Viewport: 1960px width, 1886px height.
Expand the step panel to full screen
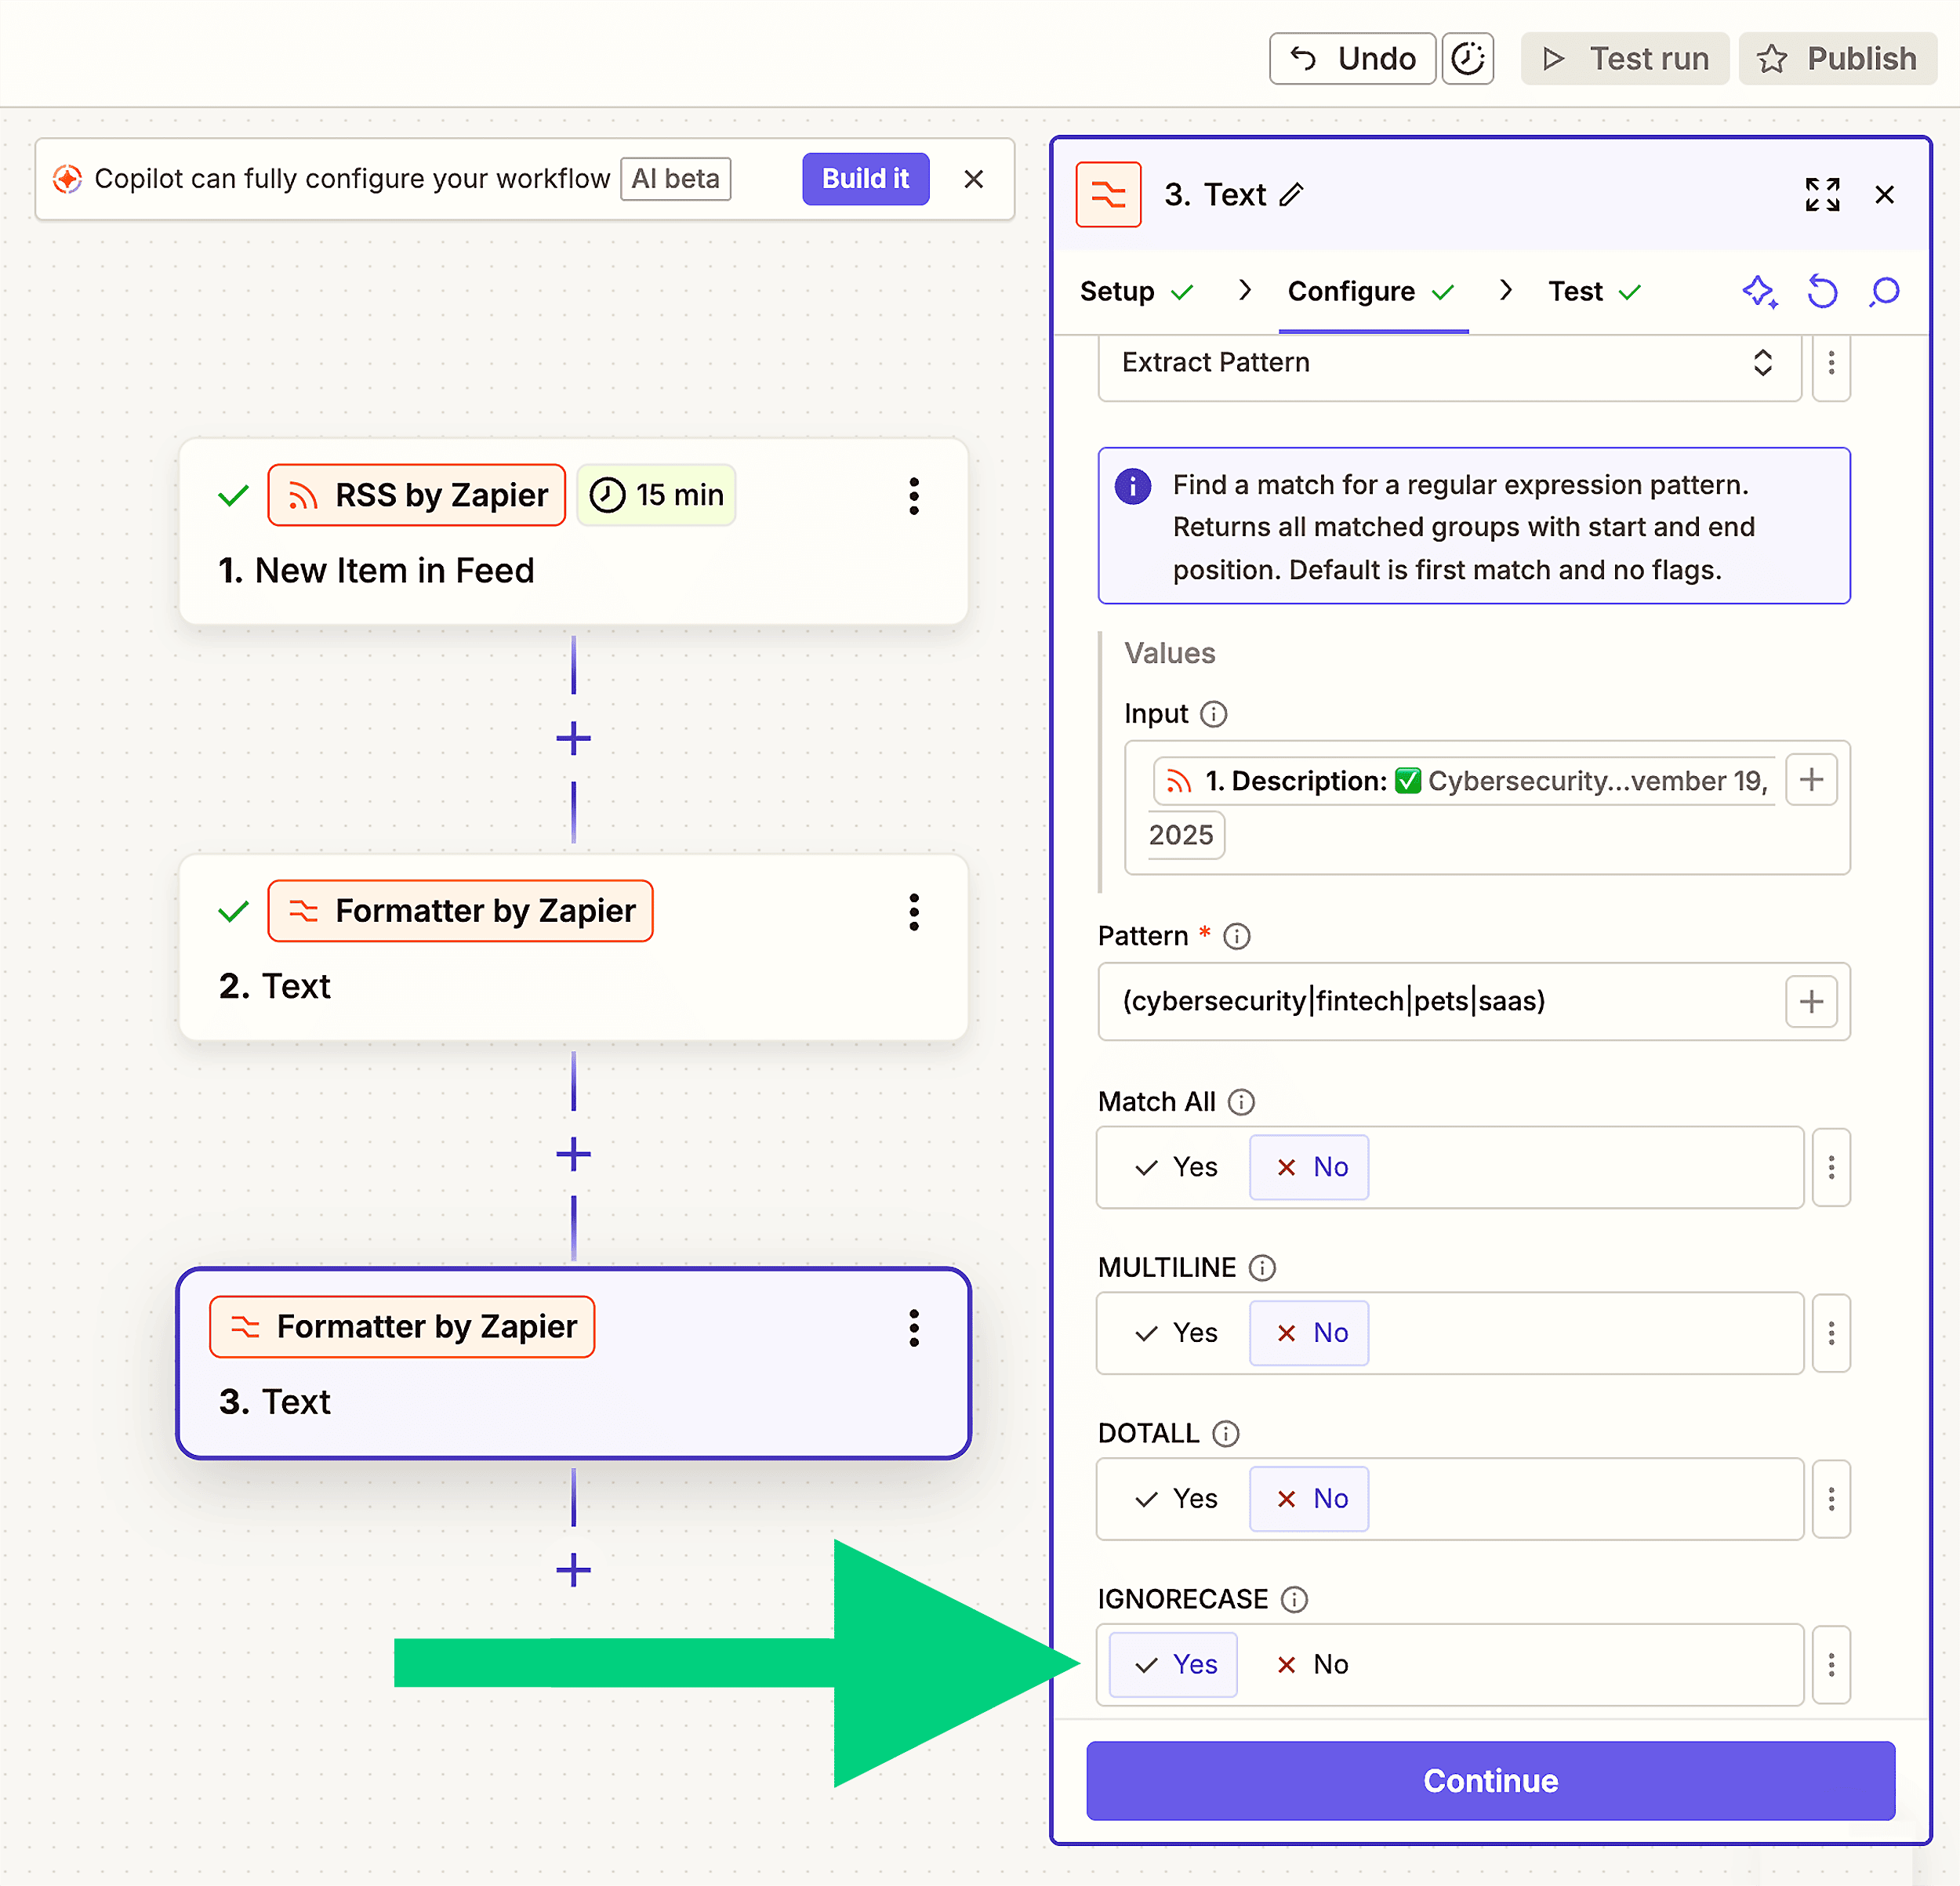pos(1821,194)
